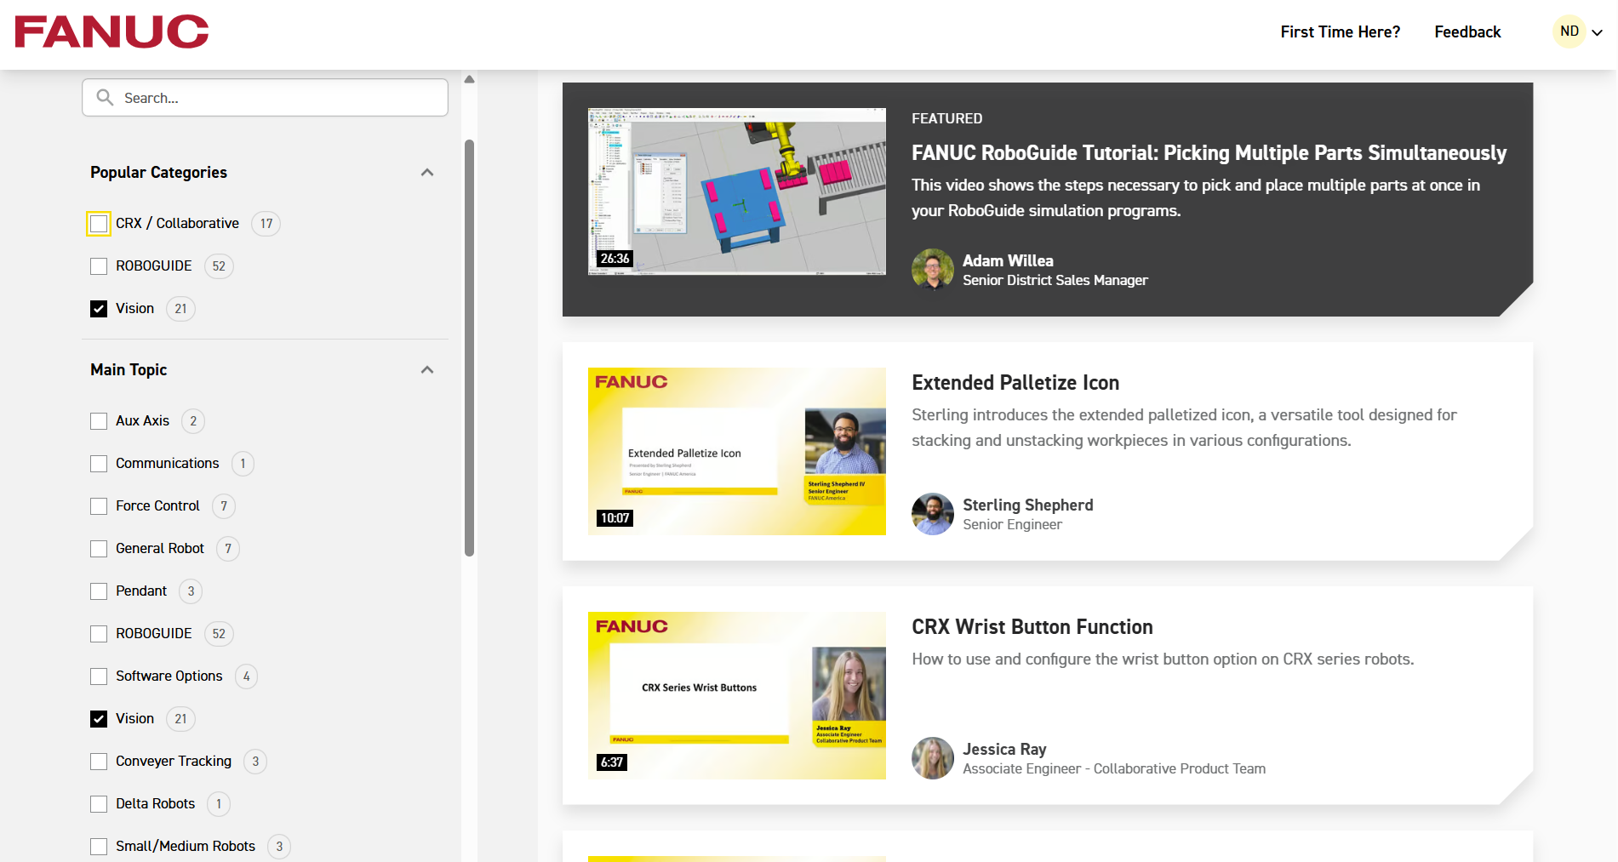This screenshot has width=1618, height=862.
Task: Click Sterling Shepherd's avatar picture
Action: (932, 514)
